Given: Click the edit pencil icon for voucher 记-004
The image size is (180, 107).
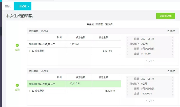Looking at the screenshot, I should (x=168, y=31).
